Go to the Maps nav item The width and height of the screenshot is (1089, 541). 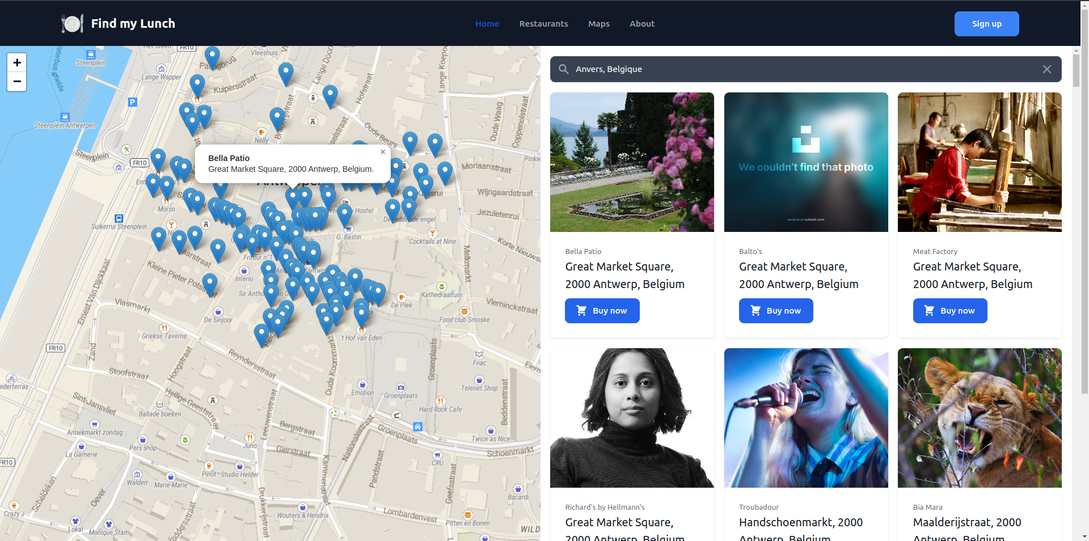tap(599, 24)
